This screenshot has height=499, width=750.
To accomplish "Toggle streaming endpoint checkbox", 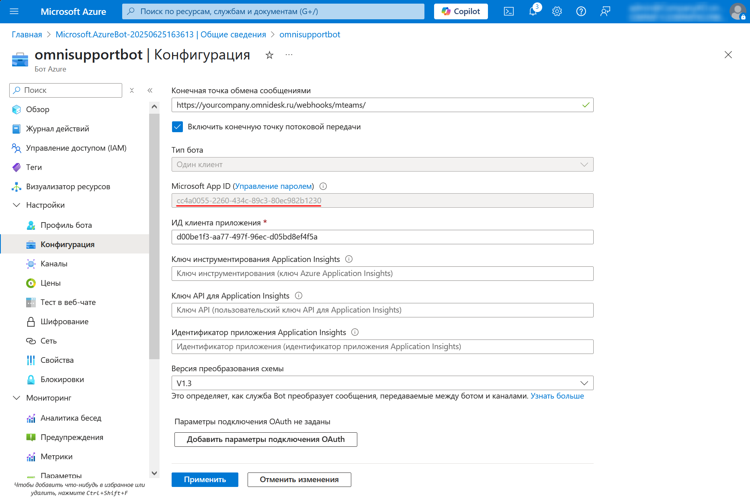I will coord(177,127).
